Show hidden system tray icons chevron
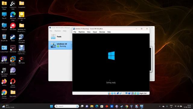The image size is (193, 109). pos(160,106)
